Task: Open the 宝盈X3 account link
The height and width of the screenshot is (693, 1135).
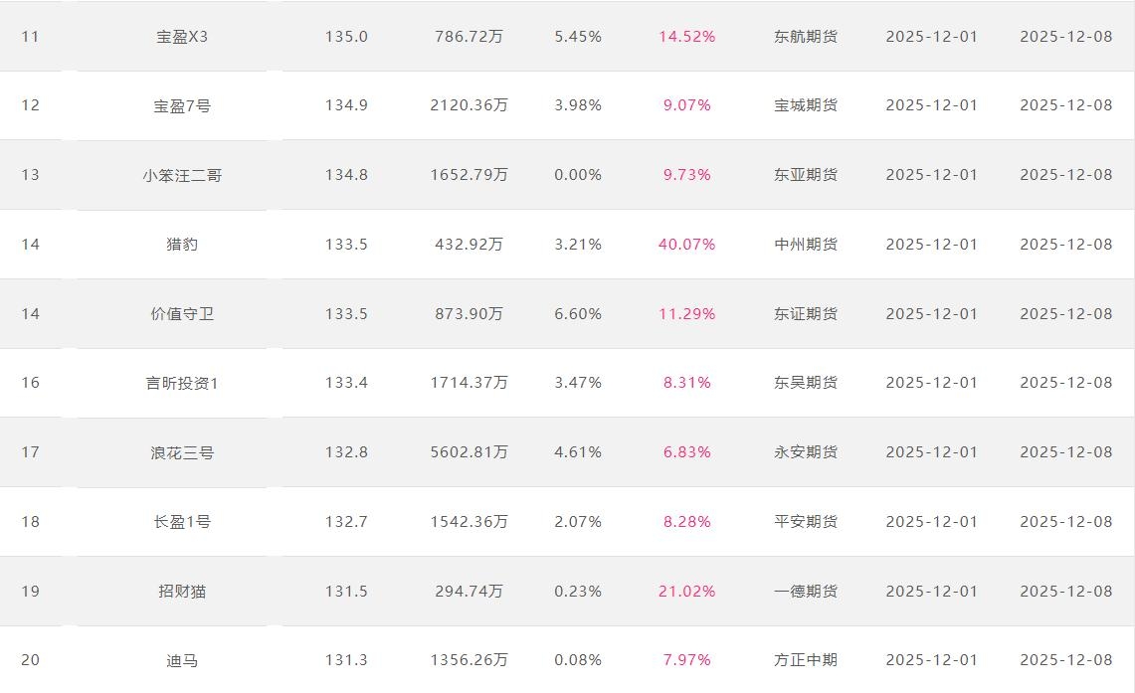Action: pyautogui.click(x=182, y=37)
